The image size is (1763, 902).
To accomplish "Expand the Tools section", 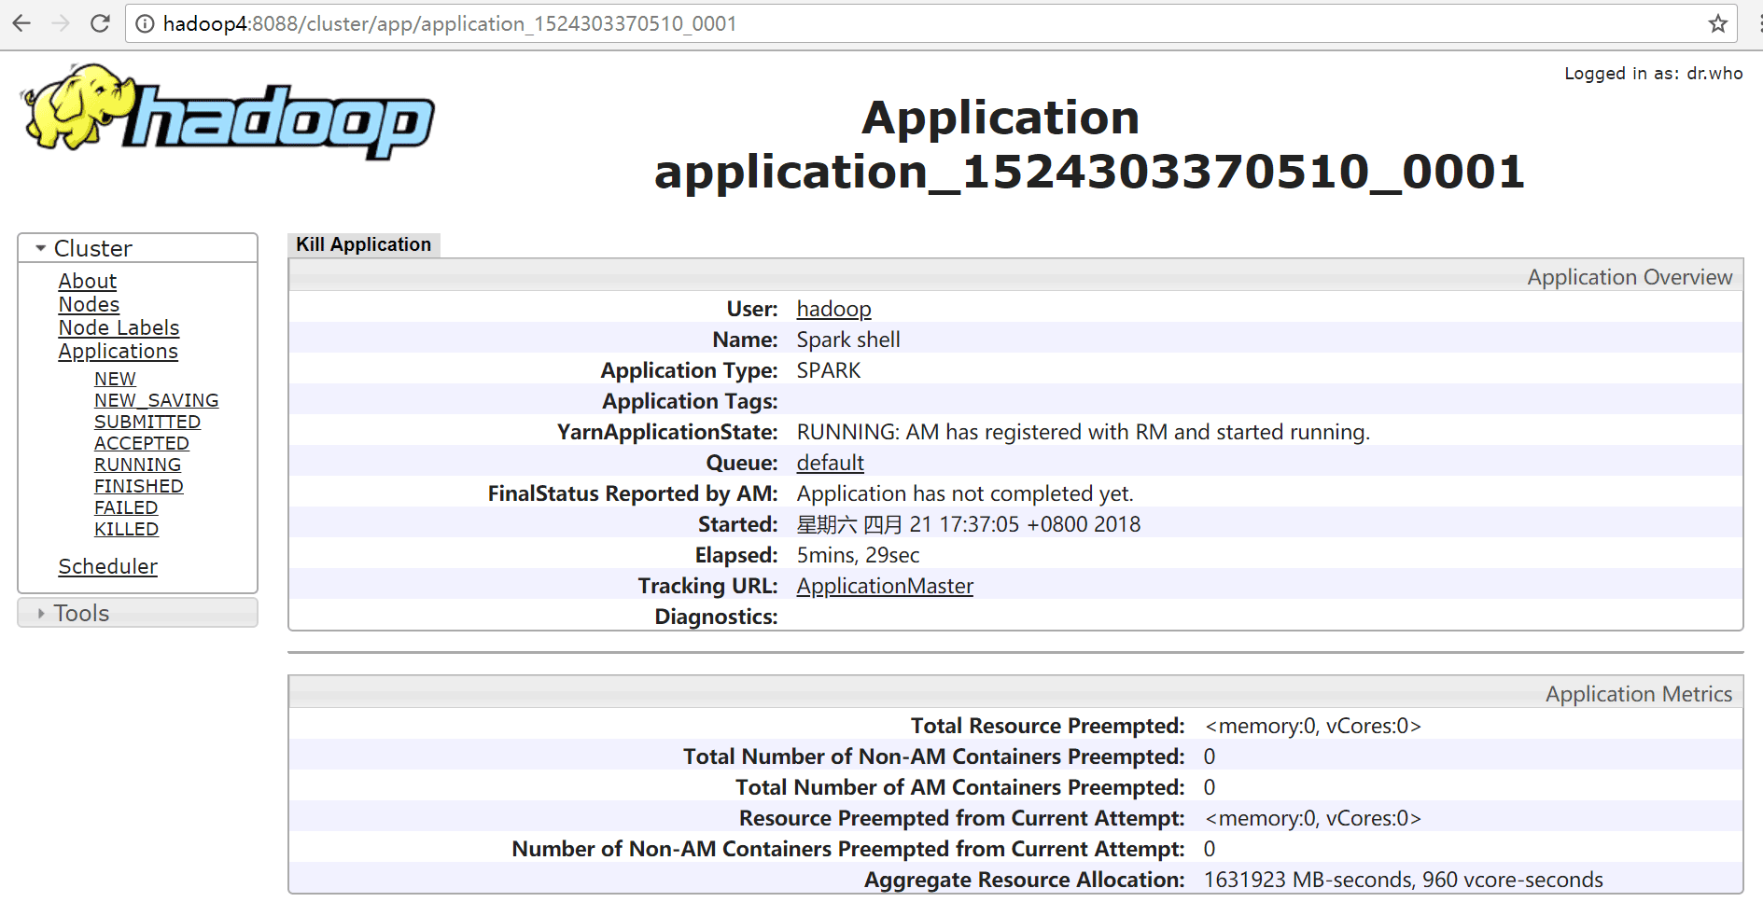I will point(137,613).
